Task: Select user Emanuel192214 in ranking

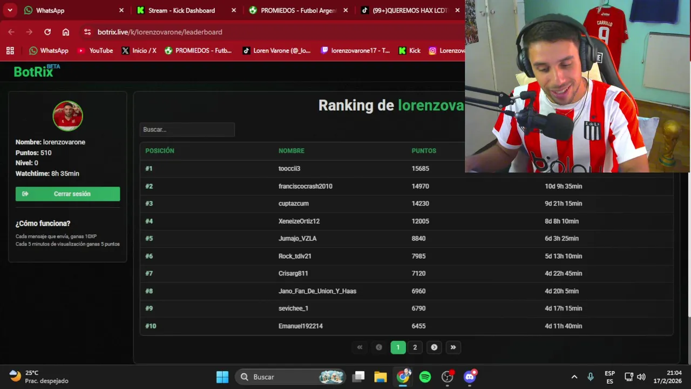Action: [x=301, y=326]
